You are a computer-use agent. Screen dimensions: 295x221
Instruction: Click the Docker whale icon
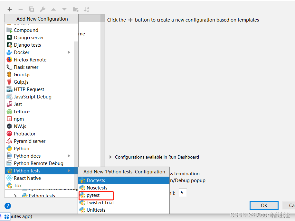click(9, 52)
